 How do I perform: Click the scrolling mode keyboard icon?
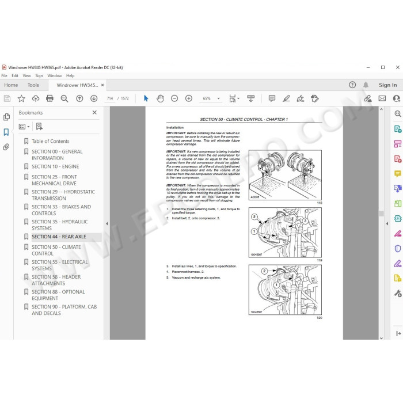(250, 98)
